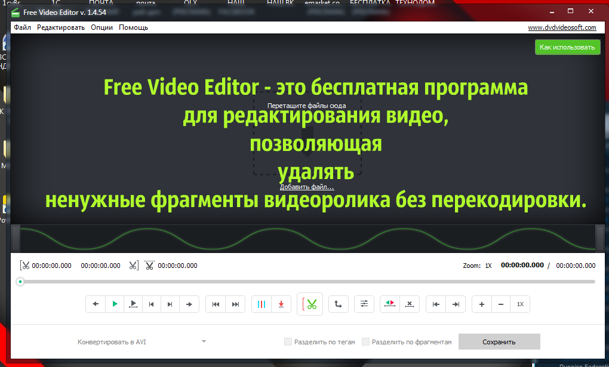Click the Перетащите файлы сюда drop zone

[x=307, y=133]
